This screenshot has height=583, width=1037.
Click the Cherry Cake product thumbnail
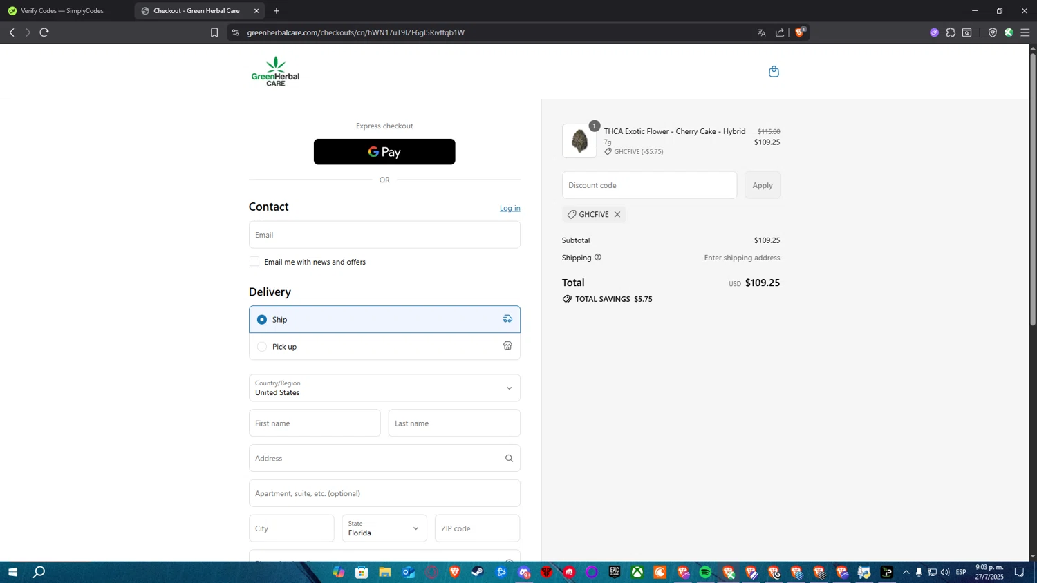(x=579, y=141)
